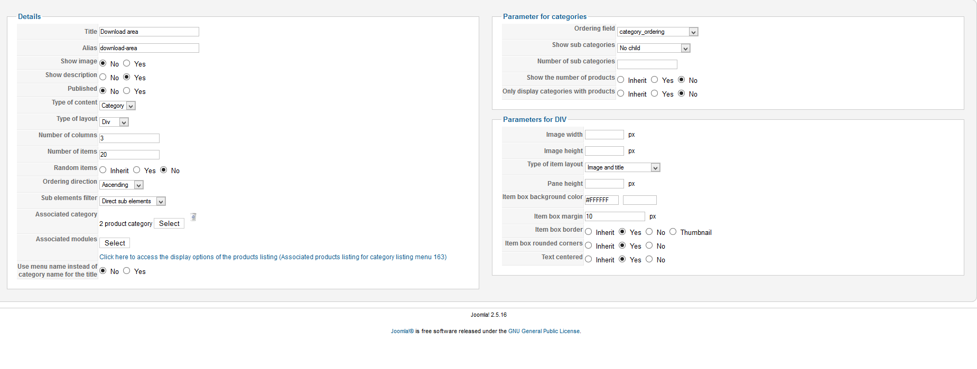Click the Item box background color field
The width and height of the screenshot is (977, 369).
click(602, 200)
